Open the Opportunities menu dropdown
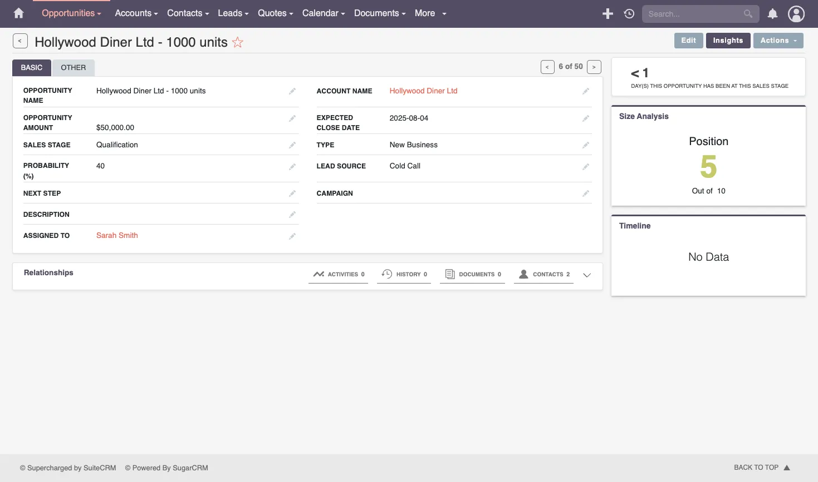 (71, 13)
